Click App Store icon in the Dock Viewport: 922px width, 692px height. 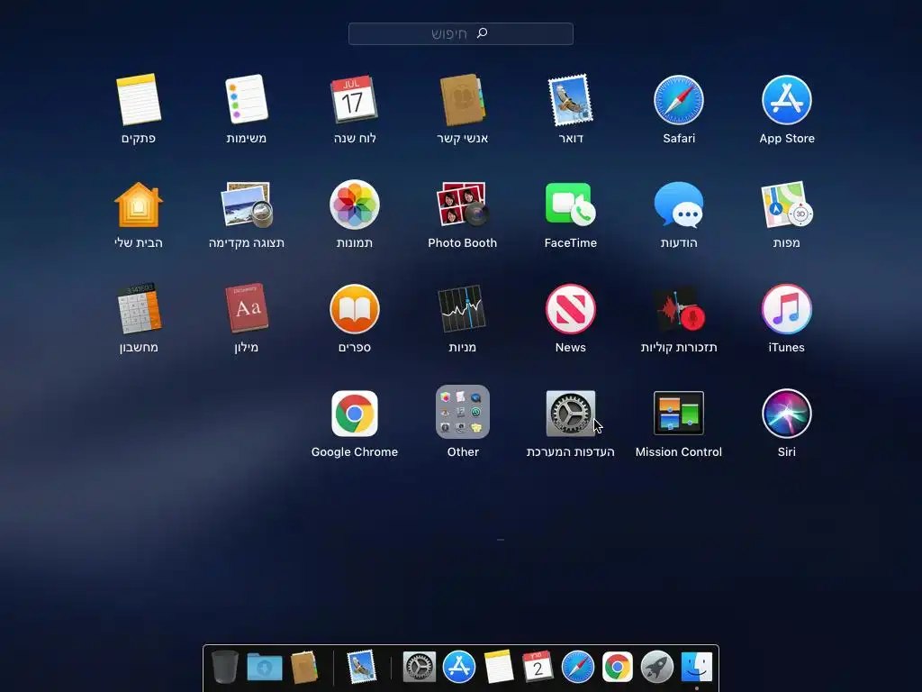point(459,667)
